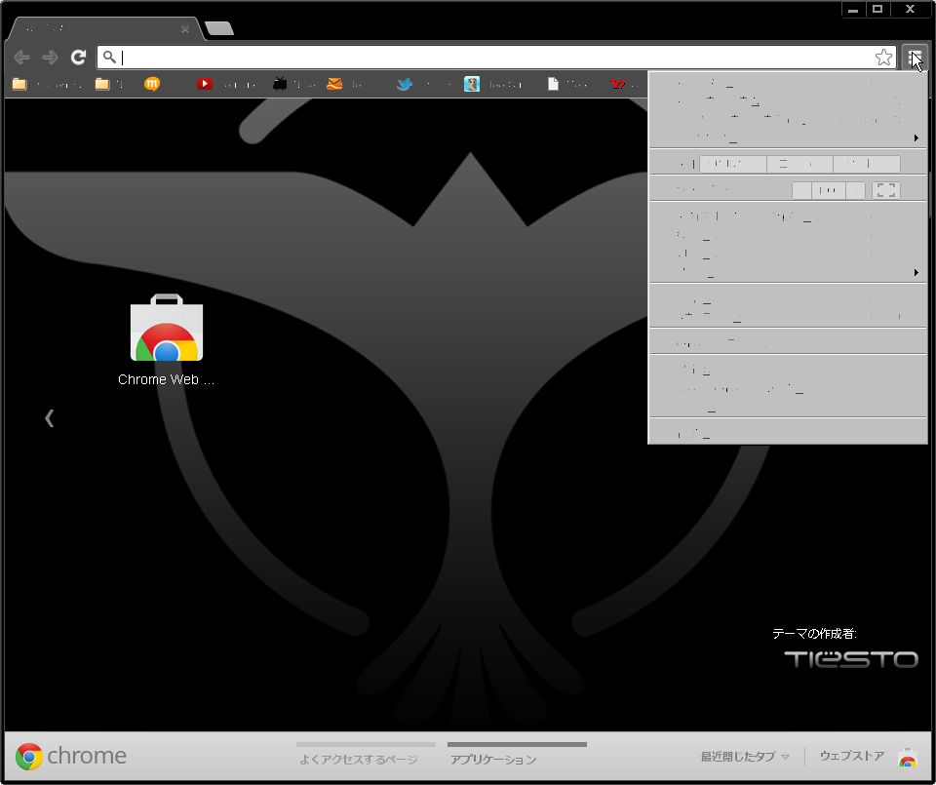Open the orange Meetup bookmark
The image size is (936, 785).
tap(152, 84)
